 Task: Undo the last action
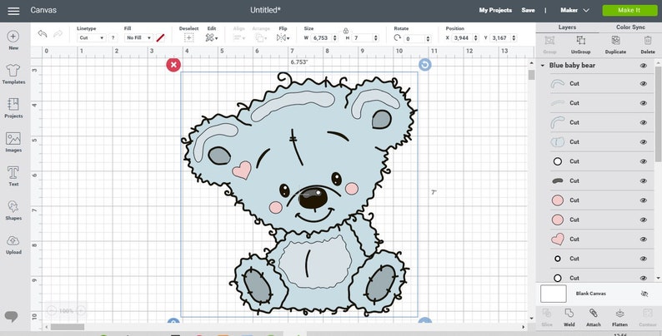[x=43, y=34]
